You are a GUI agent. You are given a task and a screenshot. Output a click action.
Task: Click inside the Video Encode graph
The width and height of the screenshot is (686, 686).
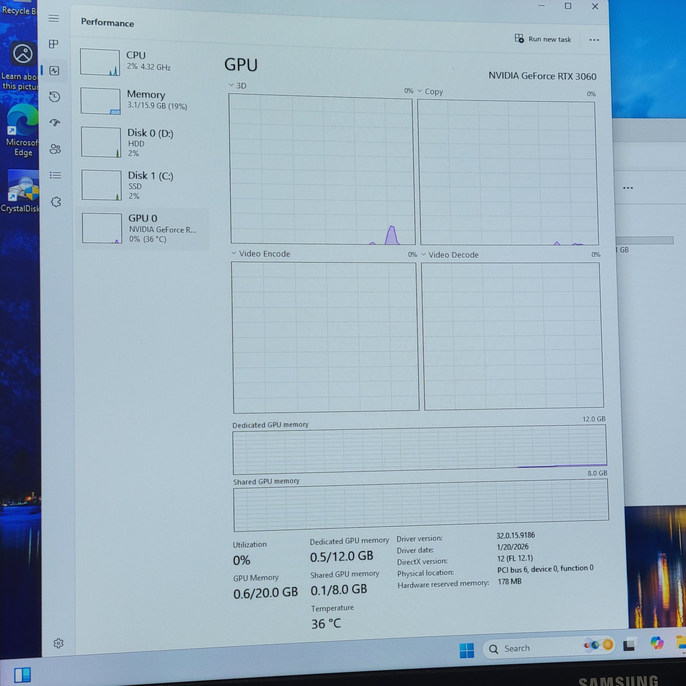325,337
